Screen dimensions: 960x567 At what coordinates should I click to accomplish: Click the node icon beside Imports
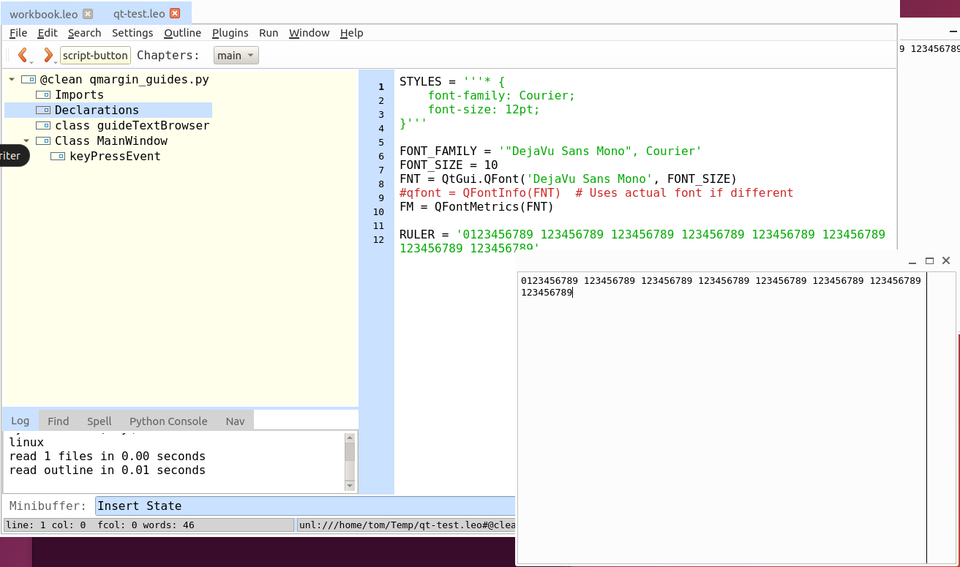coord(42,94)
